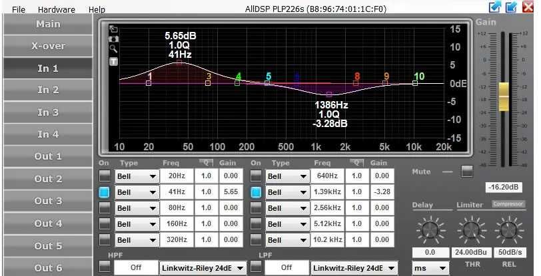Disable the 41Hz EQ band
Image resolution: width=541 pixels, height=276 pixels.
click(104, 192)
